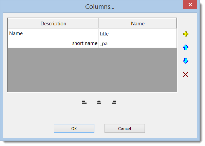
Task: Select the 'short name' description cell
Action: coord(53,43)
